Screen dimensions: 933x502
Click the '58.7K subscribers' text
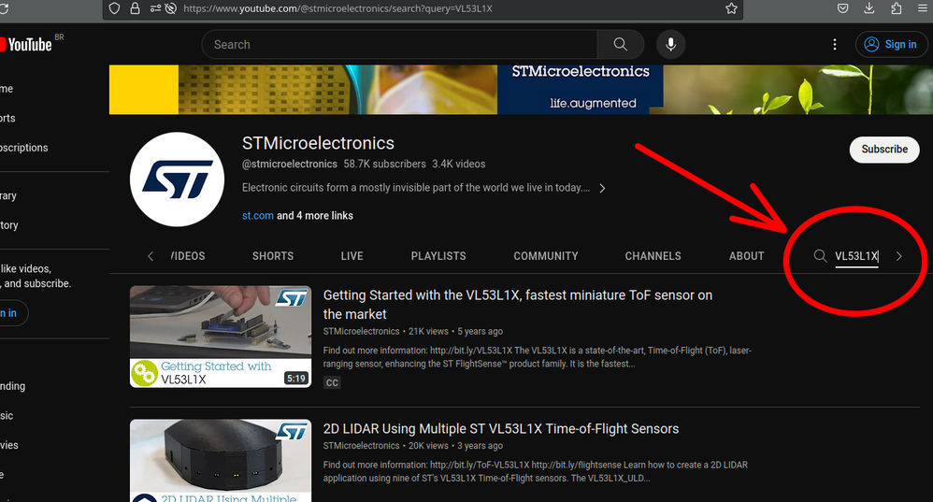(384, 164)
